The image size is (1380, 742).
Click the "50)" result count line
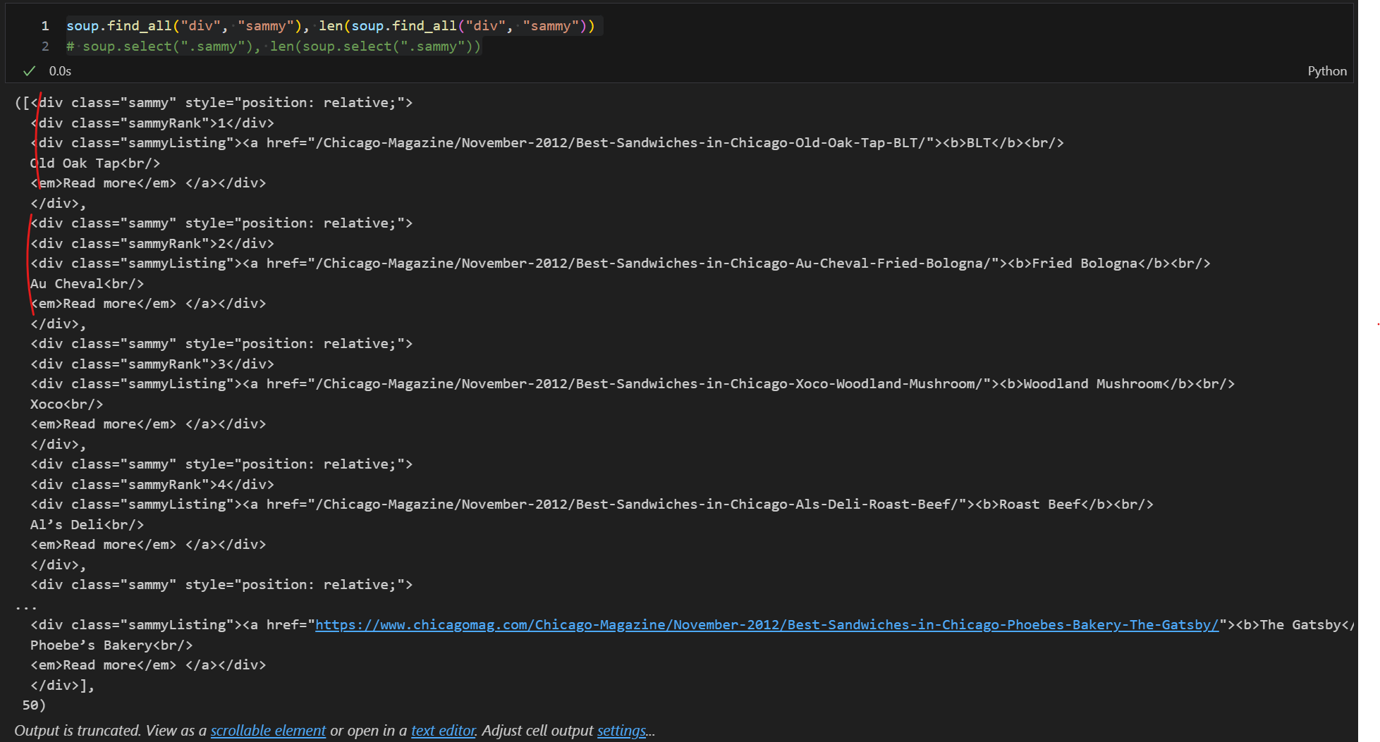point(34,705)
